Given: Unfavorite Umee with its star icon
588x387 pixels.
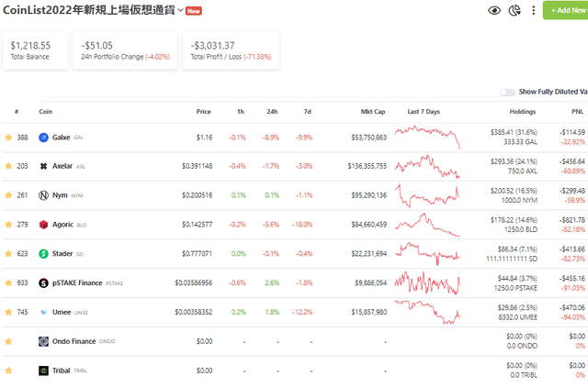Looking at the screenshot, I should point(8,312).
